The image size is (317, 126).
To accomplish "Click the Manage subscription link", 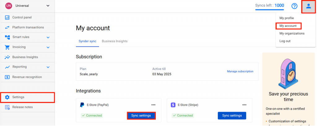I will coord(240,71).
